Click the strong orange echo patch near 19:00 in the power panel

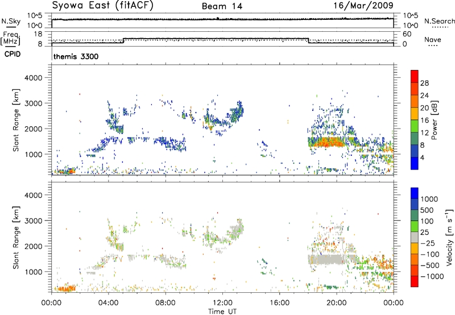(x=329, y=142)
